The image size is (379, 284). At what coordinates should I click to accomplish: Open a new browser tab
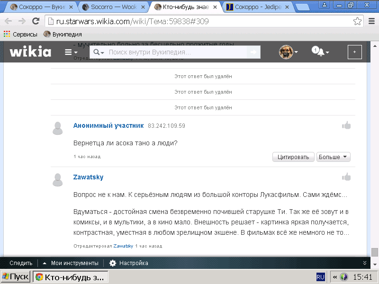point(303,7)
